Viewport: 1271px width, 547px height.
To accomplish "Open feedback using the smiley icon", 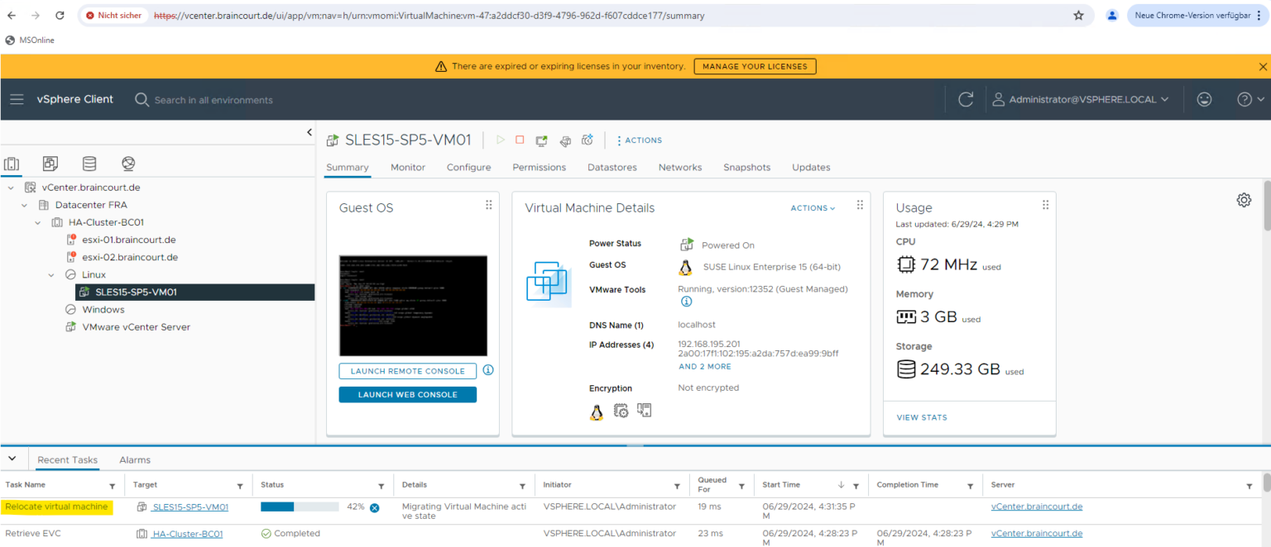I will click(x=1204, y=98).
